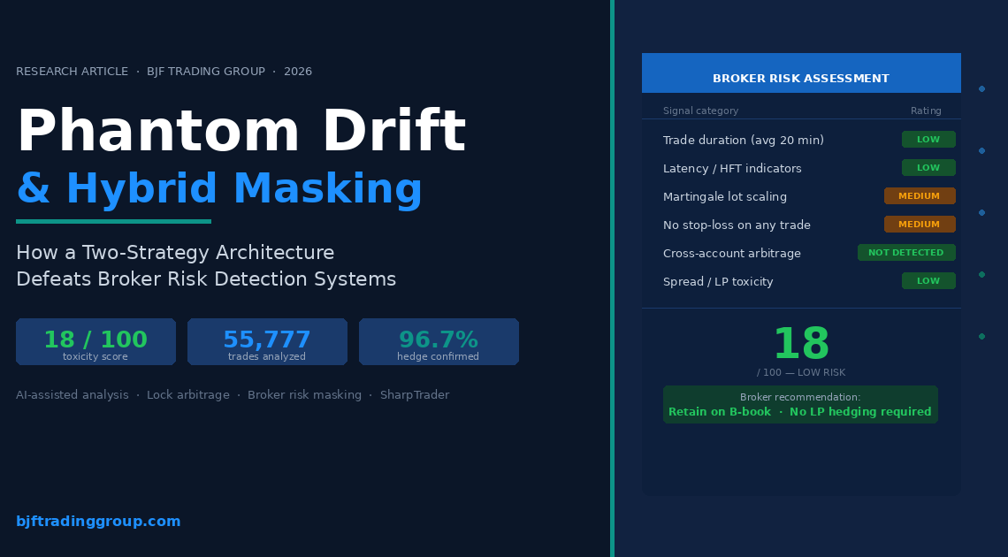Viewport: 1008px width, 557px height.
Task: Click the Rating column header
Action: [x=926, y=111]
